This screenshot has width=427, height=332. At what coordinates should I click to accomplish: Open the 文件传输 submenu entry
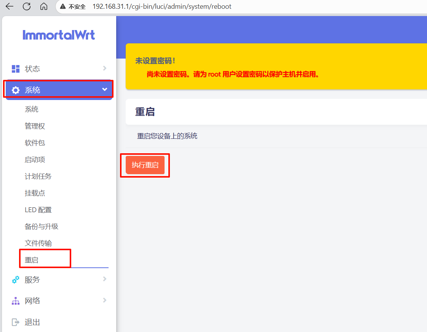(38, 243)
